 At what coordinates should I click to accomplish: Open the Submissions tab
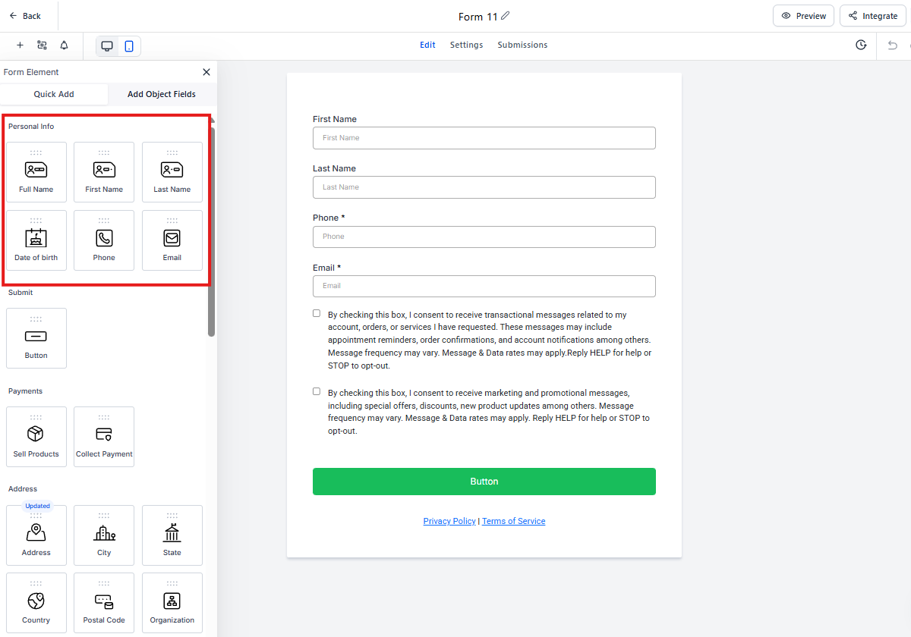pyautogui.click(x=522, y=45)
